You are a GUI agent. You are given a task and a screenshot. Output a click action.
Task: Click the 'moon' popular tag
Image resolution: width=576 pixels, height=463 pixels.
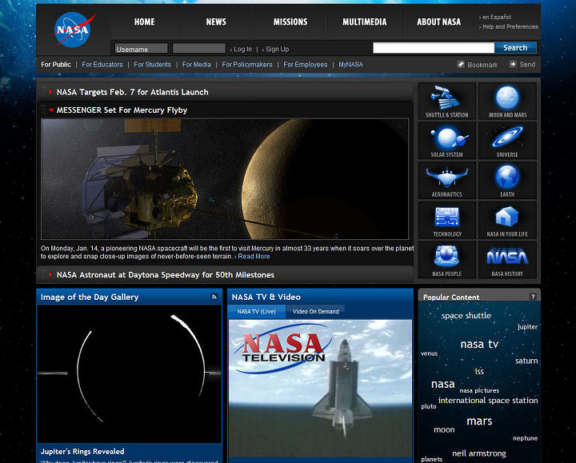(x=444, y=430)
